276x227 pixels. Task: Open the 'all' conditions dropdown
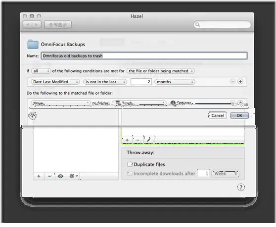pos(41,71)
